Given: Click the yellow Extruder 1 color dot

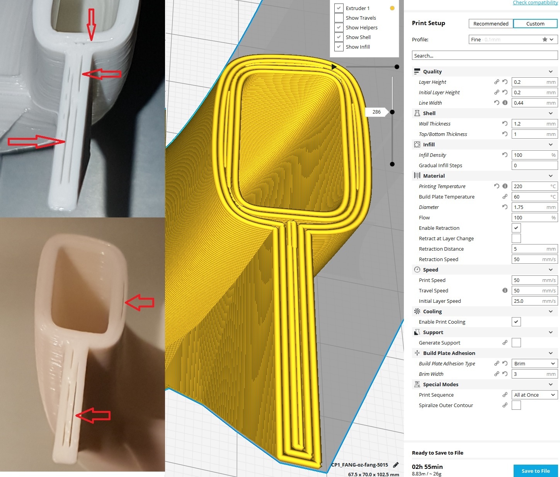Looking at the screenshot, I should (392, 8).
